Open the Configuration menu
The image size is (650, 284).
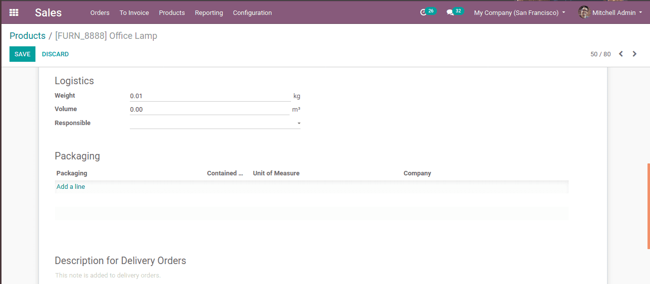[252, 12]
